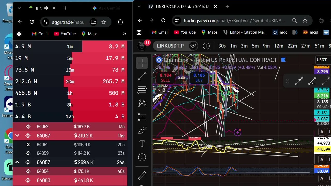Select the trend line drawing tool
The image size is (331, 186).
click(142, 76)
